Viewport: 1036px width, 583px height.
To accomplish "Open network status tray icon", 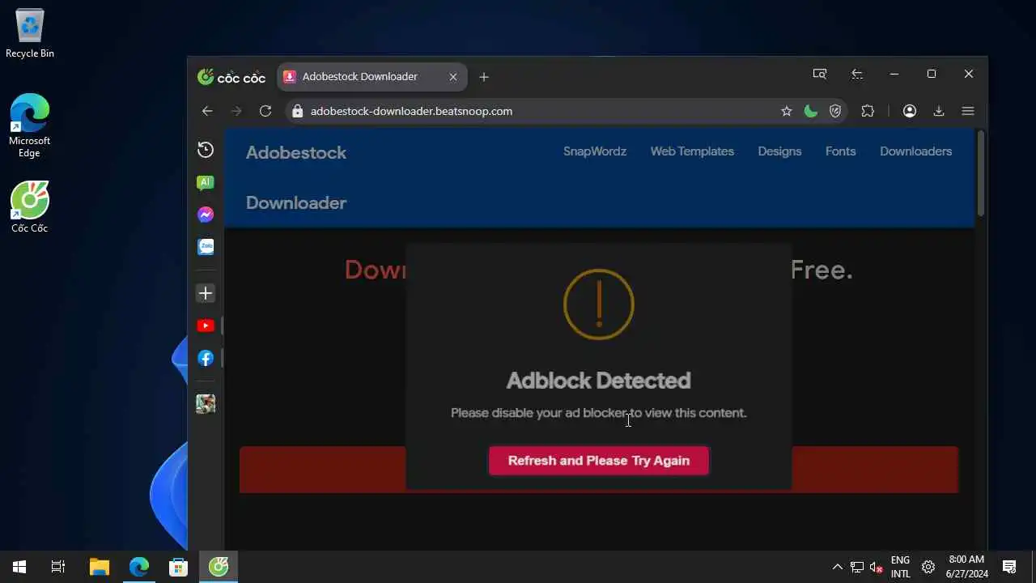I will [x=857, y=567].
